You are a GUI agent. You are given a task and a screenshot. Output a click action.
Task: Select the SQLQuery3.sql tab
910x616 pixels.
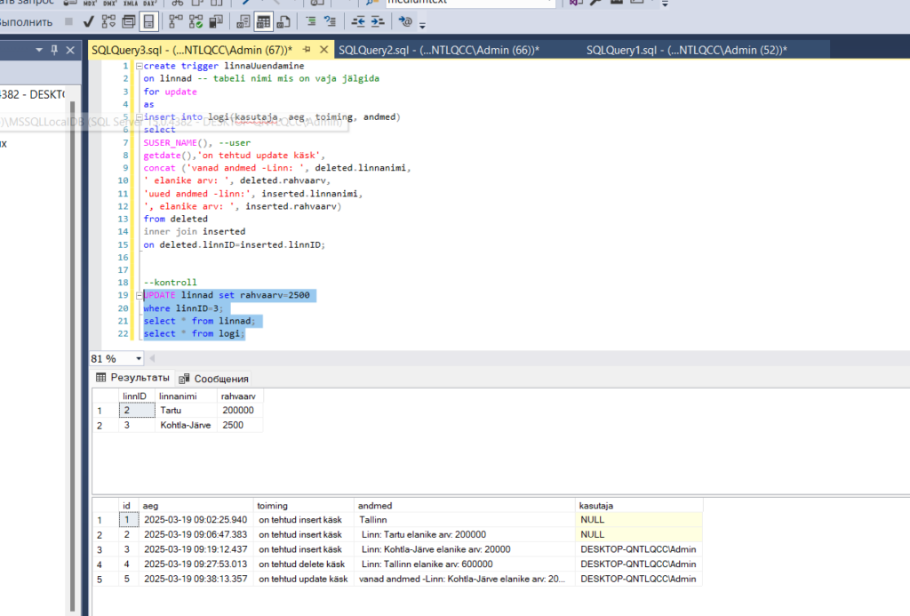point(192,50)
